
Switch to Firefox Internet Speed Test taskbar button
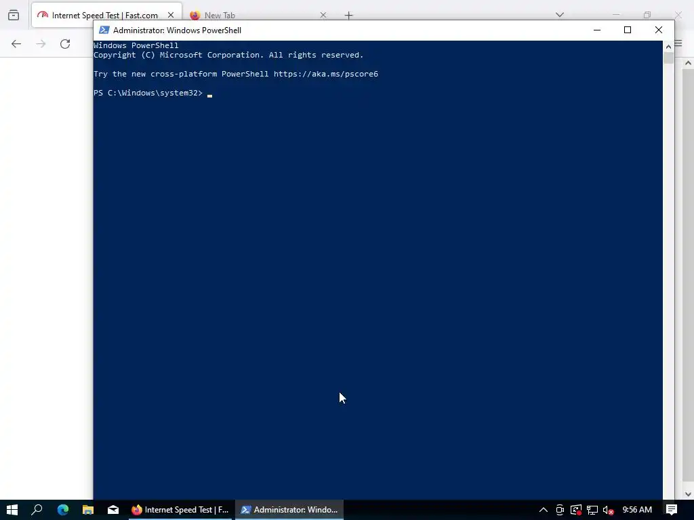(x=180, y=510)
